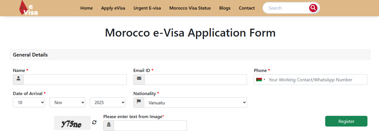Click the person icon beside Name field
The width and height of the screenshot is (379, 131).
(18, 80)
